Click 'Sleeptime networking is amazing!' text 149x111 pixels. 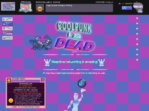point(74,62)
